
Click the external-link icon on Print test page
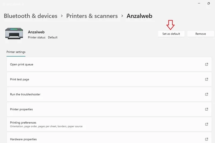coord(206,79)
